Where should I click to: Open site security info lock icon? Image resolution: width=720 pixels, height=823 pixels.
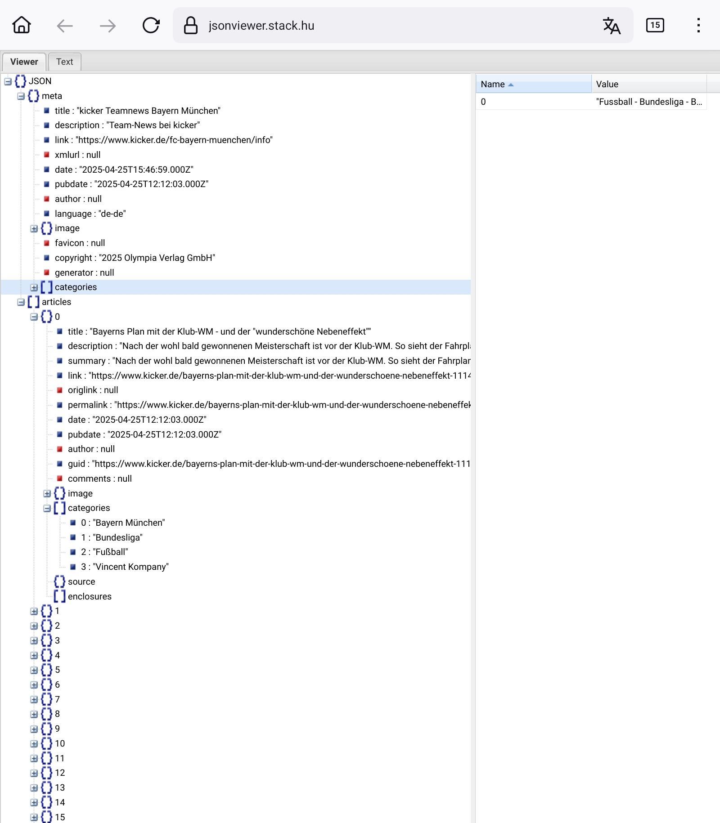[x=191, y=25]
